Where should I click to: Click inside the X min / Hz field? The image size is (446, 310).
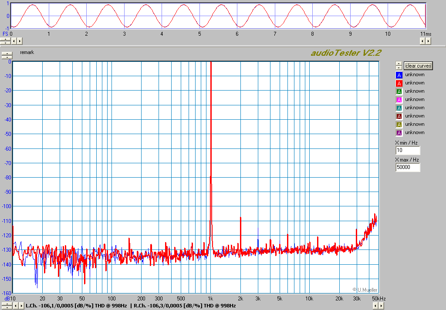point(408,150)
